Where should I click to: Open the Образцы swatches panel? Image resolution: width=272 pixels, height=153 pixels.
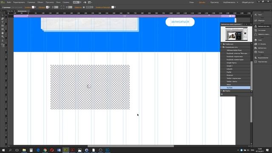[x=256, y=20]
